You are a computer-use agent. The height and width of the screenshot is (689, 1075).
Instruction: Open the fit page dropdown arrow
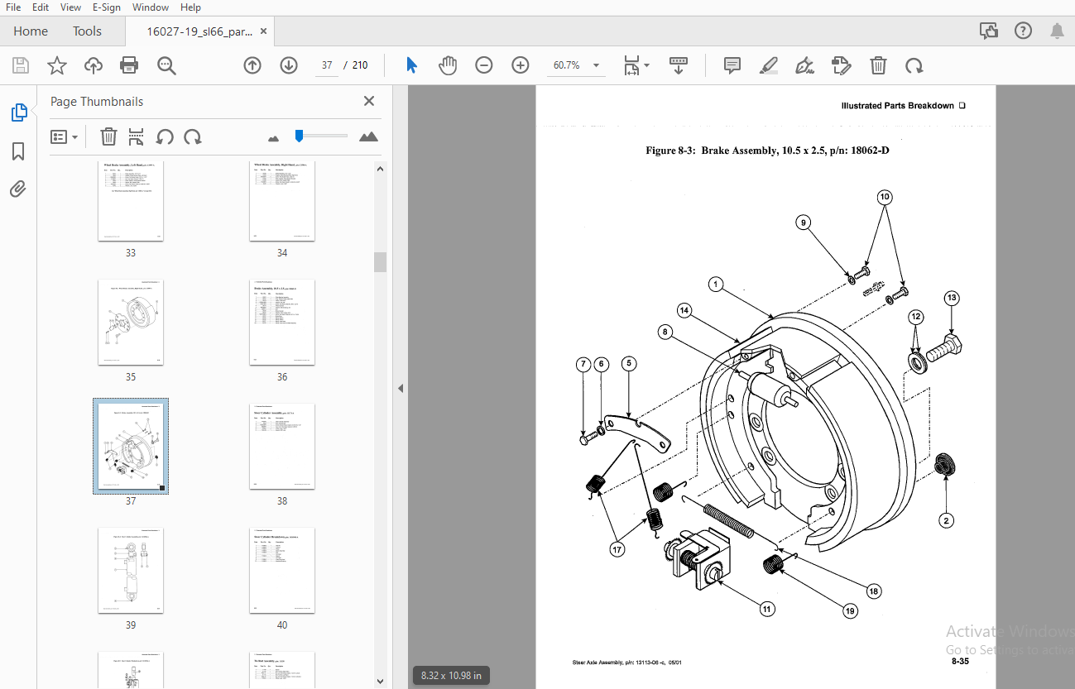647,65
